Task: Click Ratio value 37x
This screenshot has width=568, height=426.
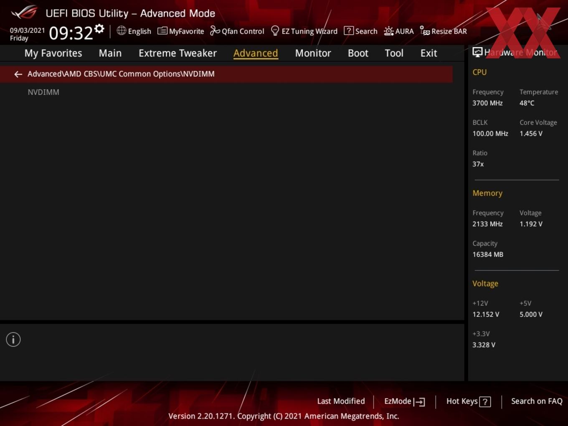Action: point(478,164)
